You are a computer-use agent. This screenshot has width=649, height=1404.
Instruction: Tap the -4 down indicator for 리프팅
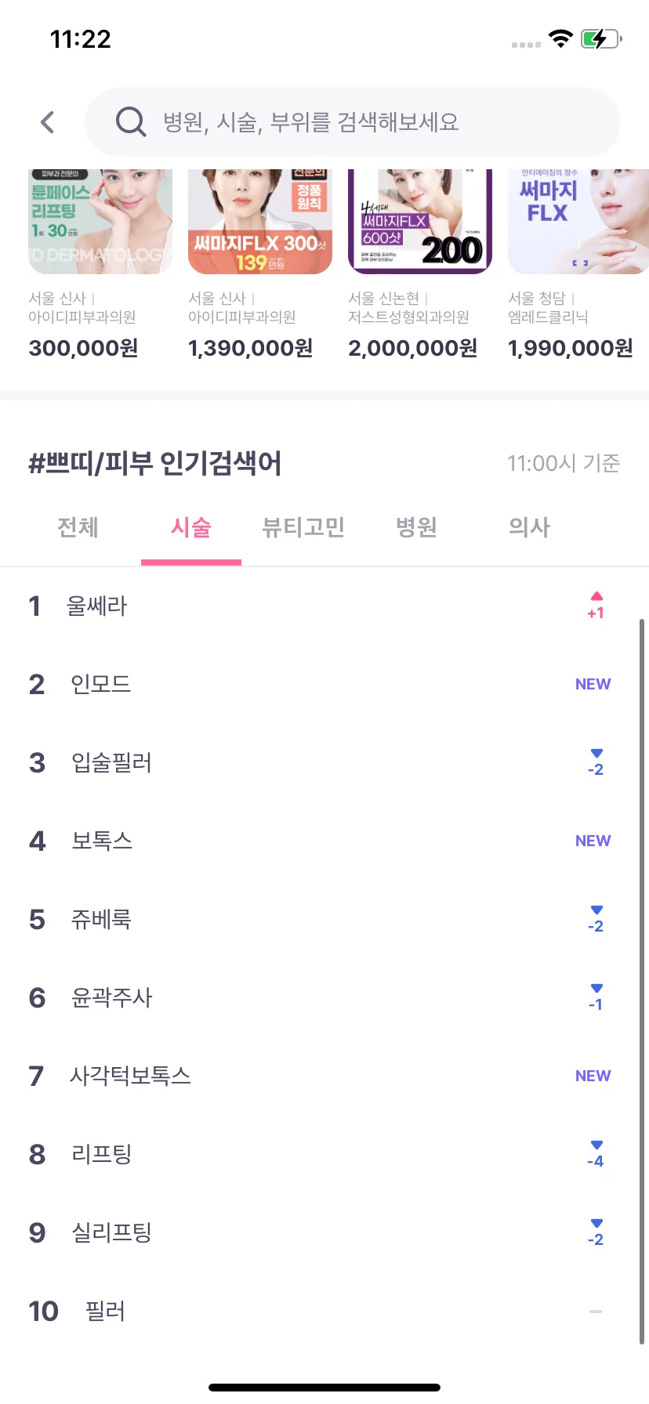click(596, 1154)
